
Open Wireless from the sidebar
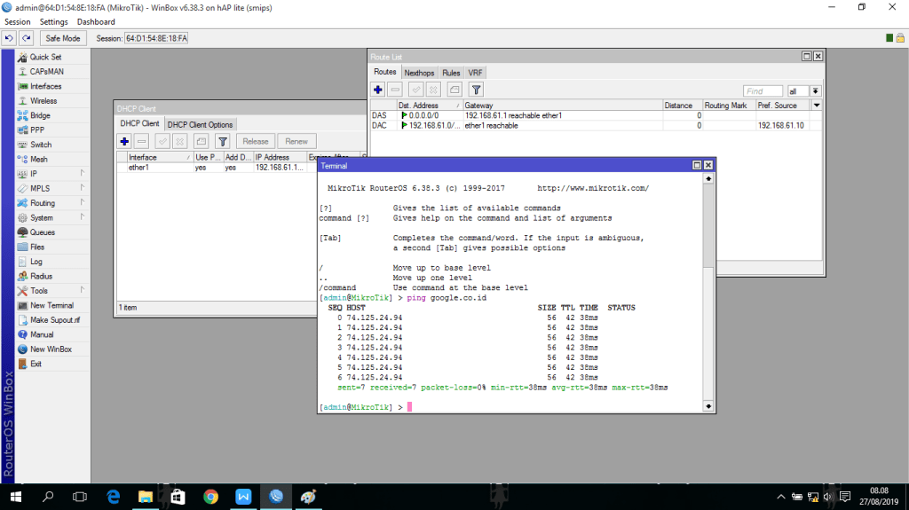pyautogui.click(x=43, y=101)
